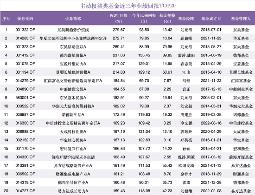The image size is (255, 195).
Task: Click fund name 东吴嘉禾优势A
Action: tap(73, 98)
